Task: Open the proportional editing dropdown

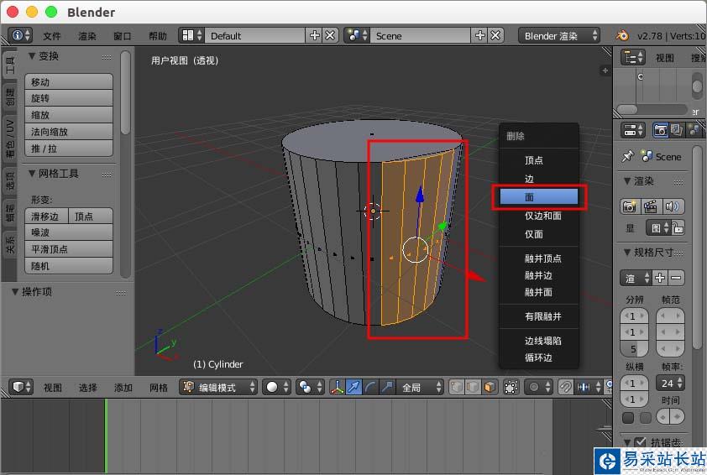Action: pyautogui.click(x=538, y=387)
